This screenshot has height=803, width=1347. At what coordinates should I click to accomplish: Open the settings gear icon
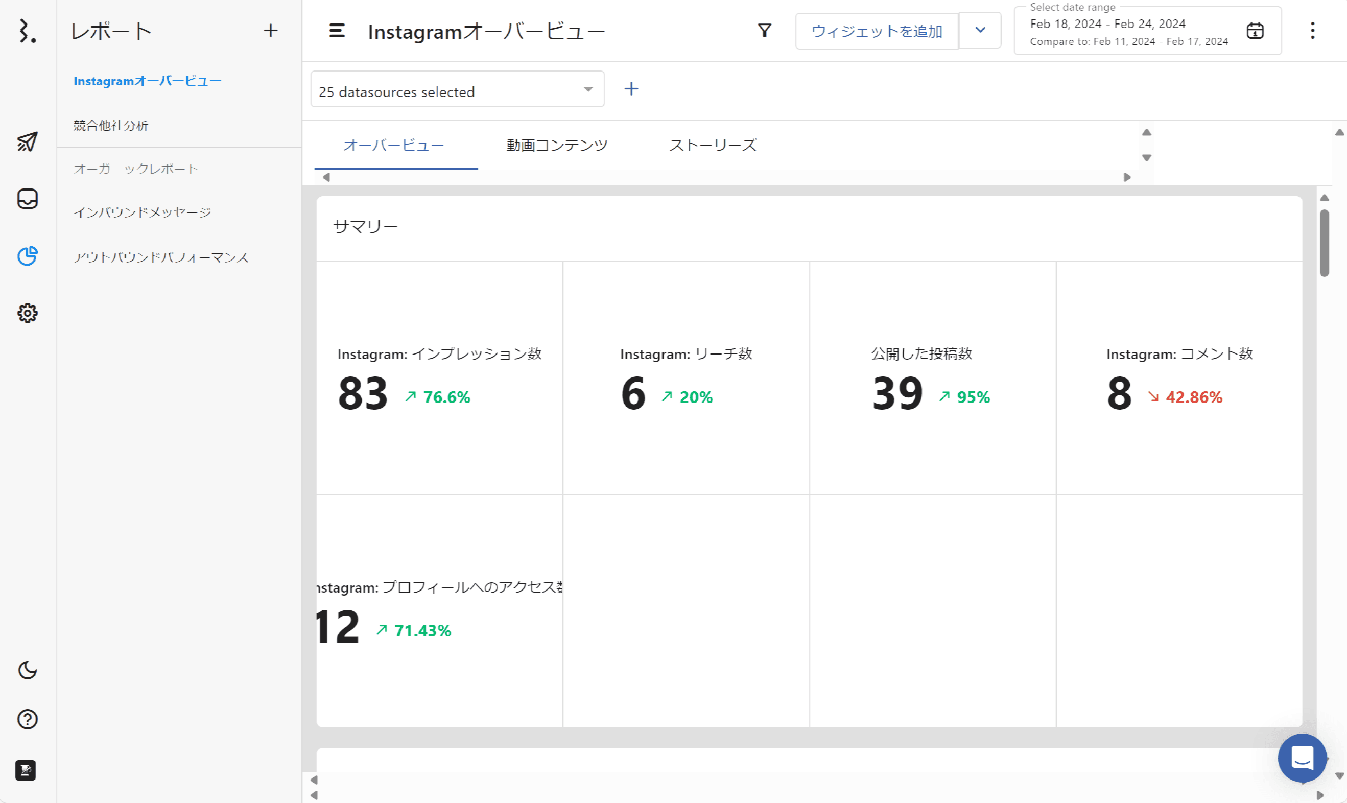[x=27, y=313]
